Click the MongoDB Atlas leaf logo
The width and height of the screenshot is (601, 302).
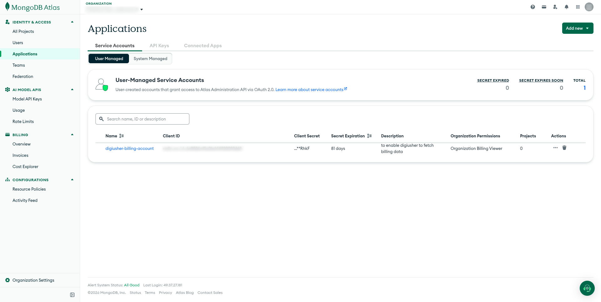click(7, 7)
